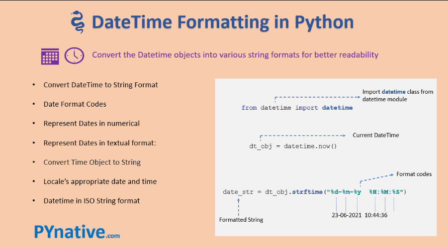Screen dimensions: 448x248
Task: Select 'Locale's appropriate date and time' bullet
Action: (x=100, y=182)
